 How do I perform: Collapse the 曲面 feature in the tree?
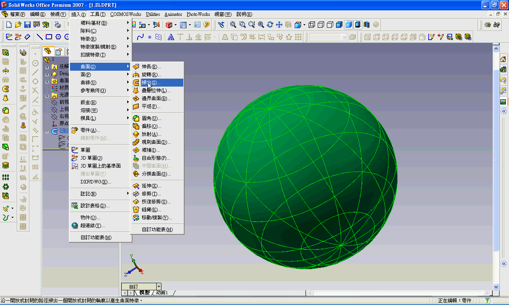(47, 131)
